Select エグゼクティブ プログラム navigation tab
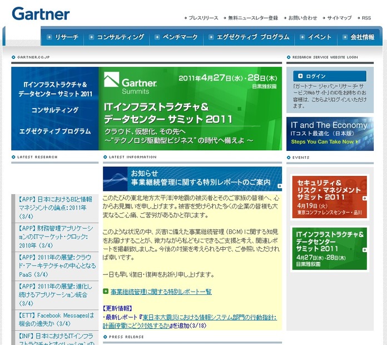The width and height of the screenshot is (387, 345). pos(249,37)
